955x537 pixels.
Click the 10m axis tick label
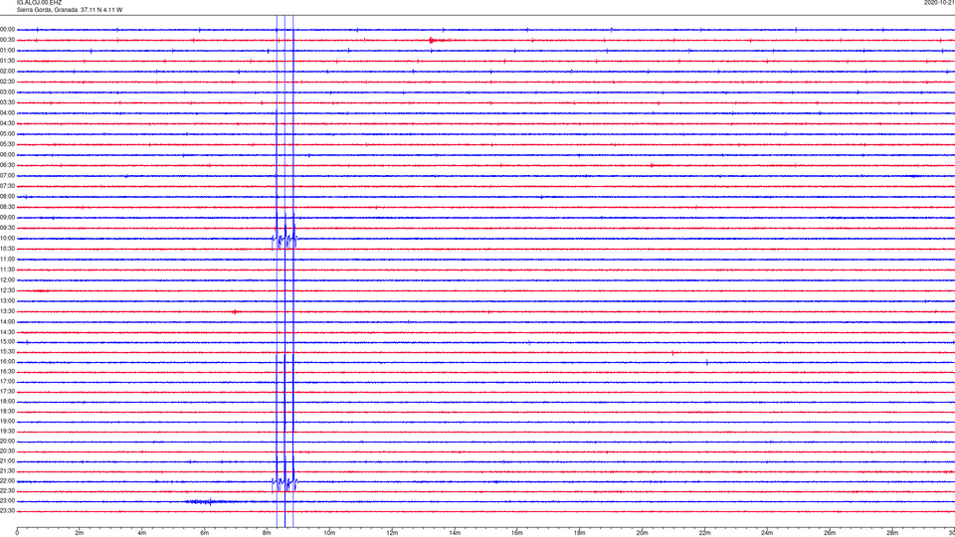tap(329, 533)
